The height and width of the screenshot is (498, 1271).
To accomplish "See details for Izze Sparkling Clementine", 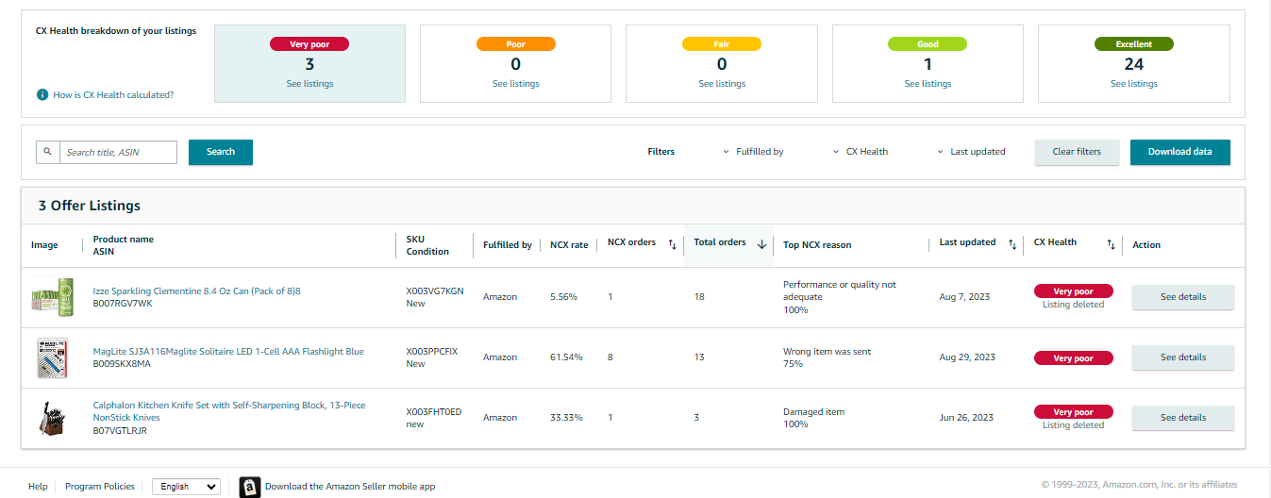I will (1183, 297).
